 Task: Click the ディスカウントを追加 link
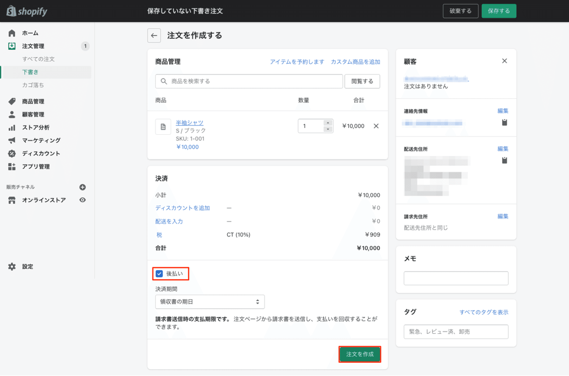183,208
